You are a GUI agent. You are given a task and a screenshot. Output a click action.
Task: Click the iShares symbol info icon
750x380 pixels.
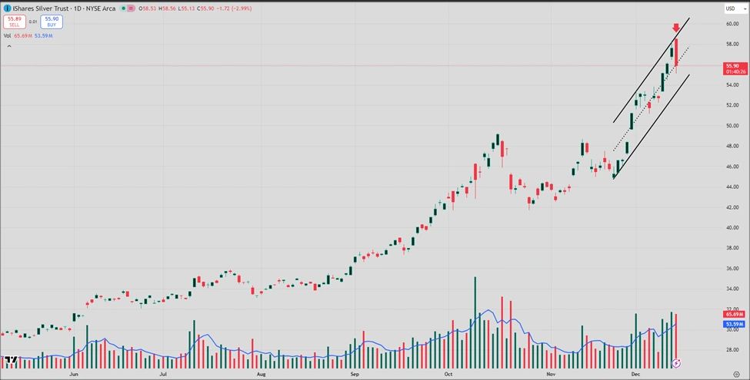click(7, 8)
